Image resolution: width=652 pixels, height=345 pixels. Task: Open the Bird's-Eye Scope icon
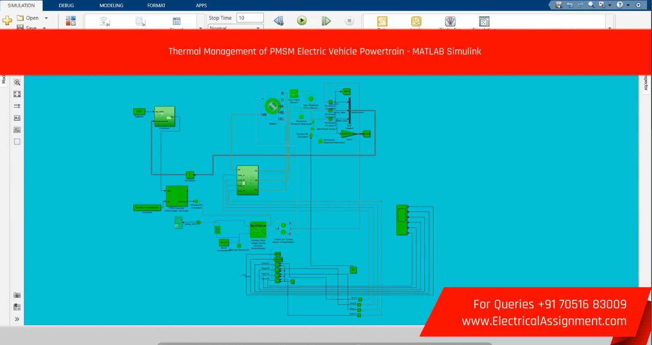pos(450,21)
